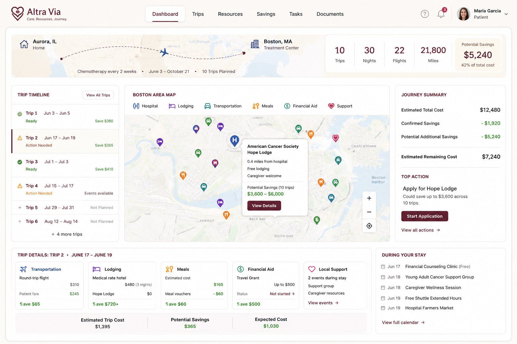Viewport: 517px width, 344px height.
Task: Click calendar icon for Hospital Farmers Market
Action: (x=383, y=308)
